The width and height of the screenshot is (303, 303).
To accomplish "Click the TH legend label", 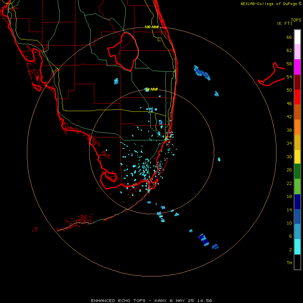I will (289, 263).
